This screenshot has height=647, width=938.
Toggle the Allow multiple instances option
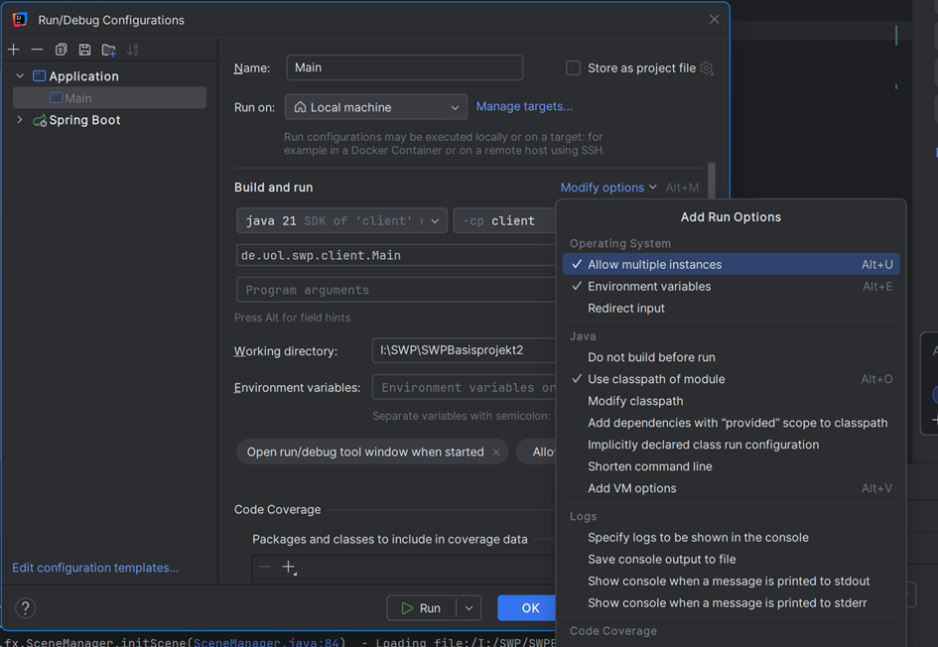pos(655,265)
